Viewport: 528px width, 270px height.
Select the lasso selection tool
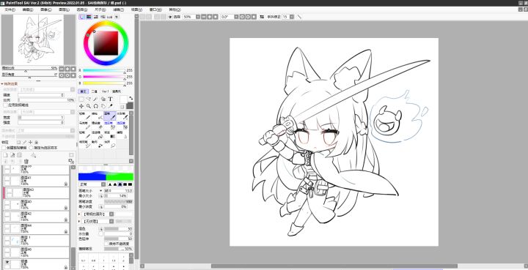[89, 99]
